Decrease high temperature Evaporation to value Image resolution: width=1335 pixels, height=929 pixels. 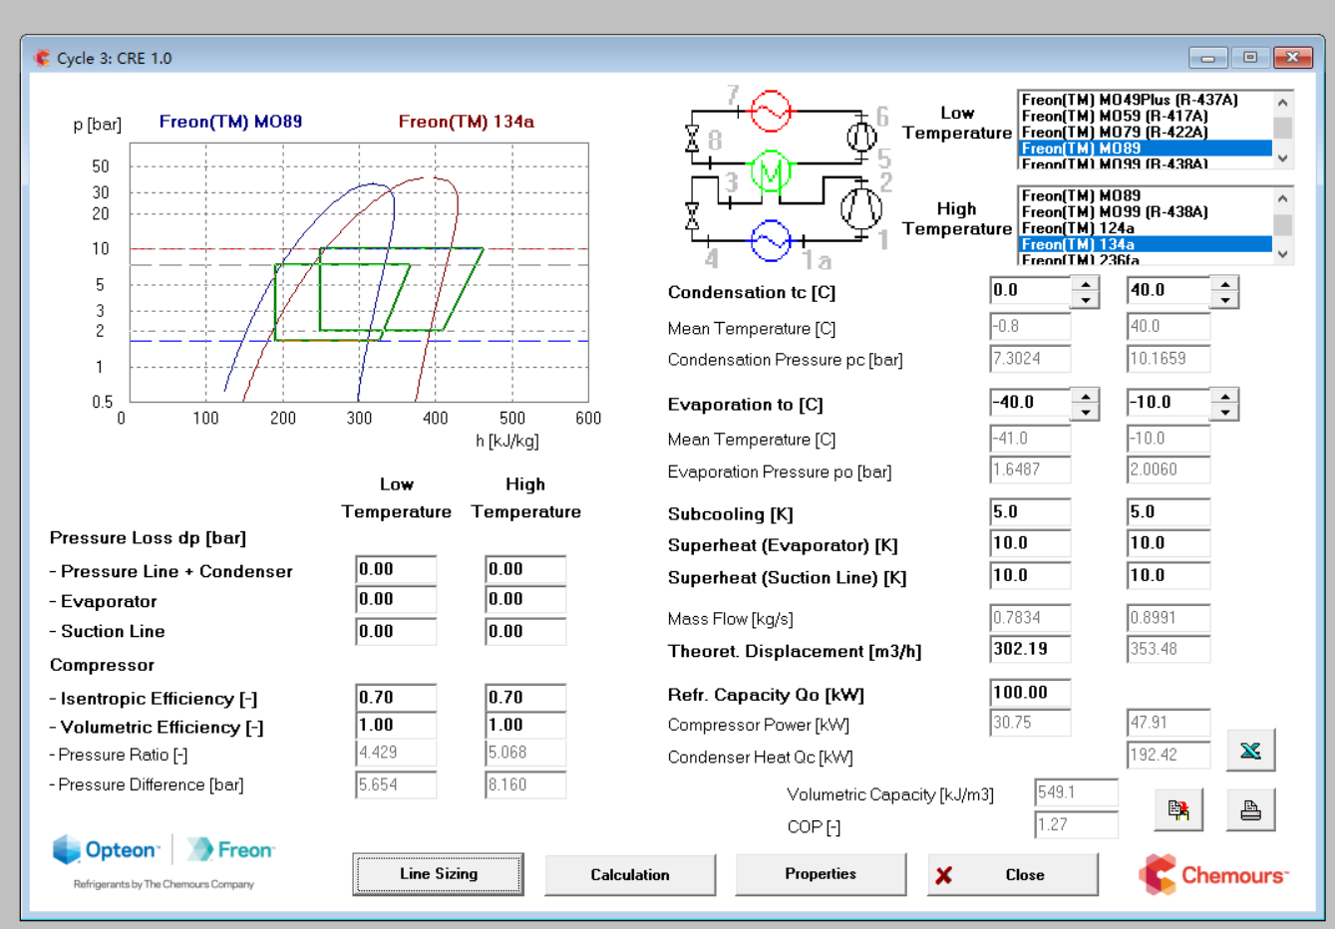(x=1224, y=411)
